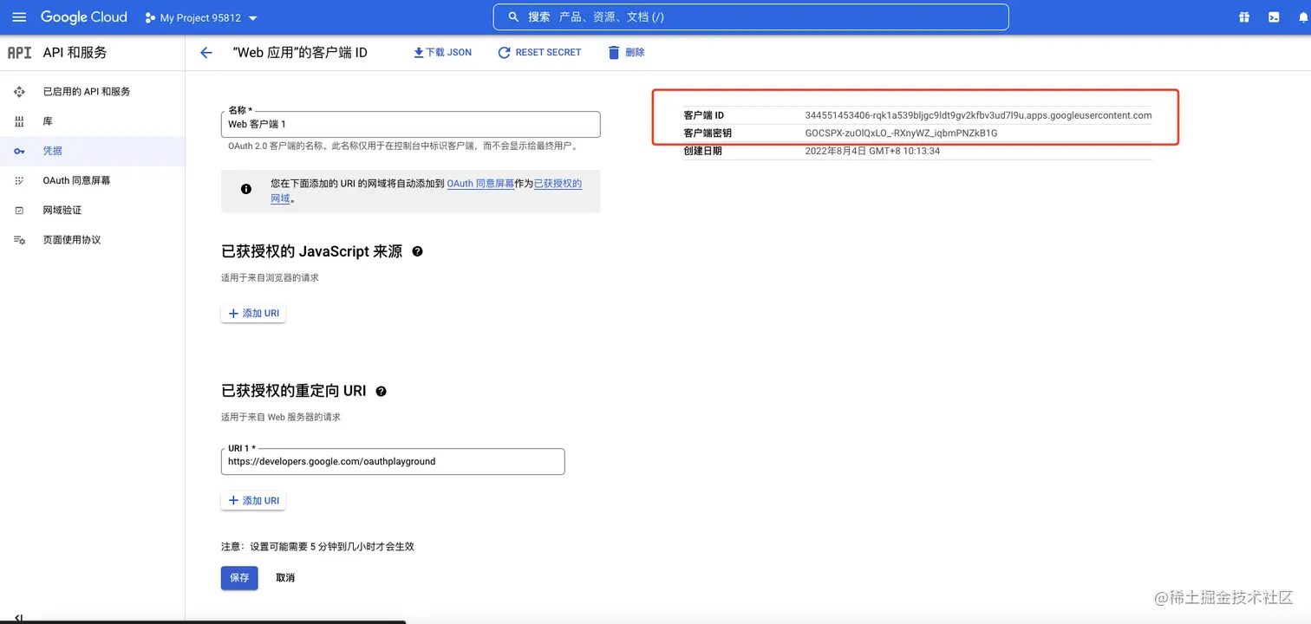This screenshot has width=1311, height=624.
Task: Open the hamburger navigation menu
Action: point(19,17)
